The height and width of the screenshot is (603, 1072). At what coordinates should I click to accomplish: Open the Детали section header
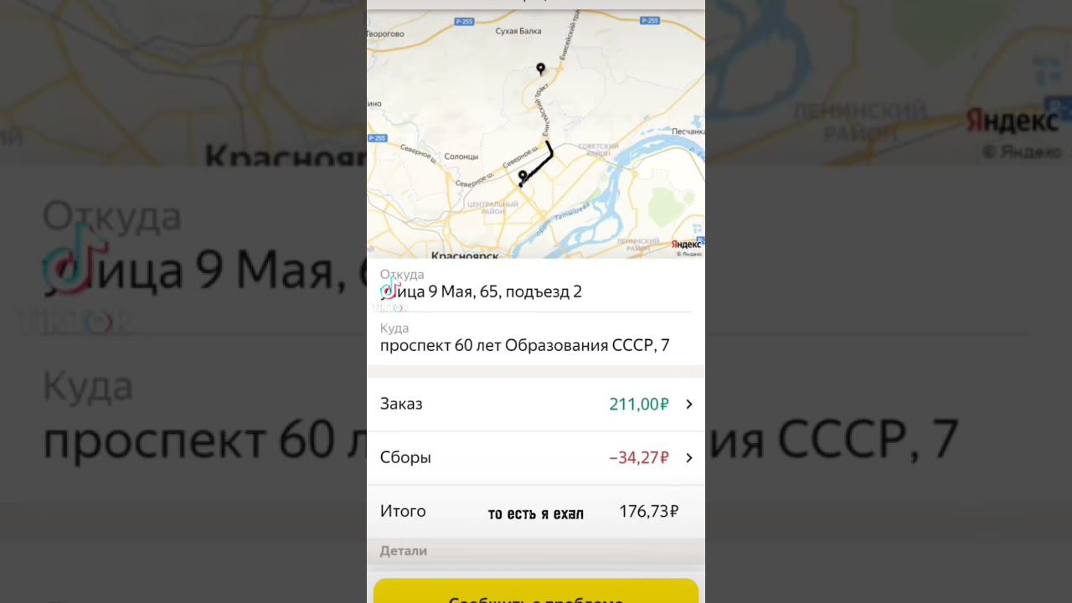tap(404, 551)
